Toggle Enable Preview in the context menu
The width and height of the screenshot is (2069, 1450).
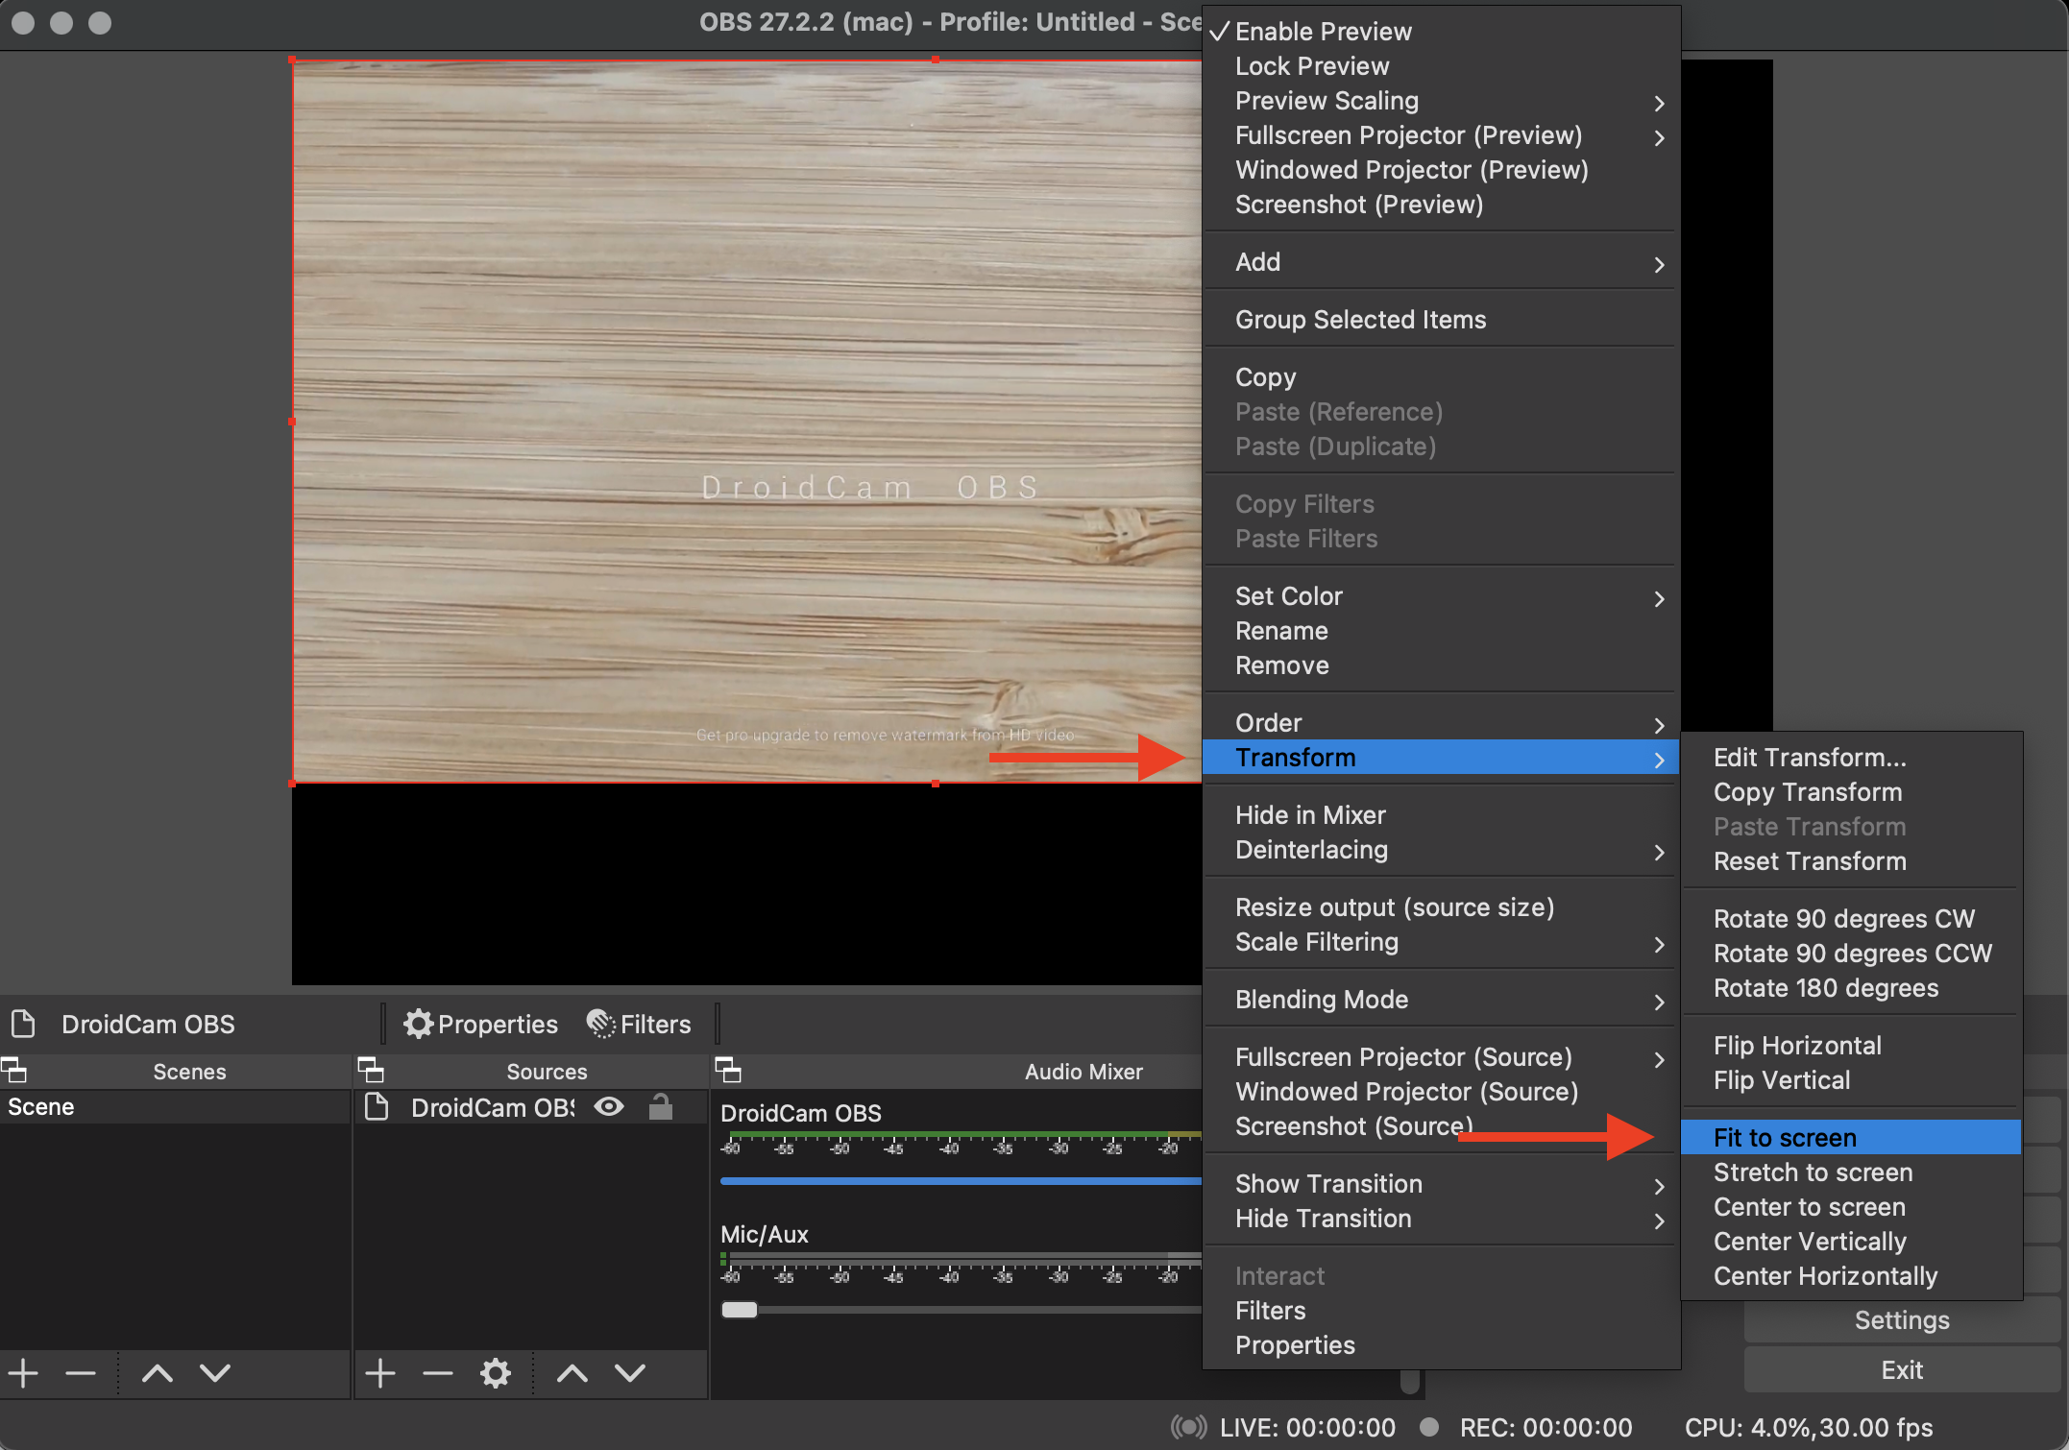coord(1323,31)
